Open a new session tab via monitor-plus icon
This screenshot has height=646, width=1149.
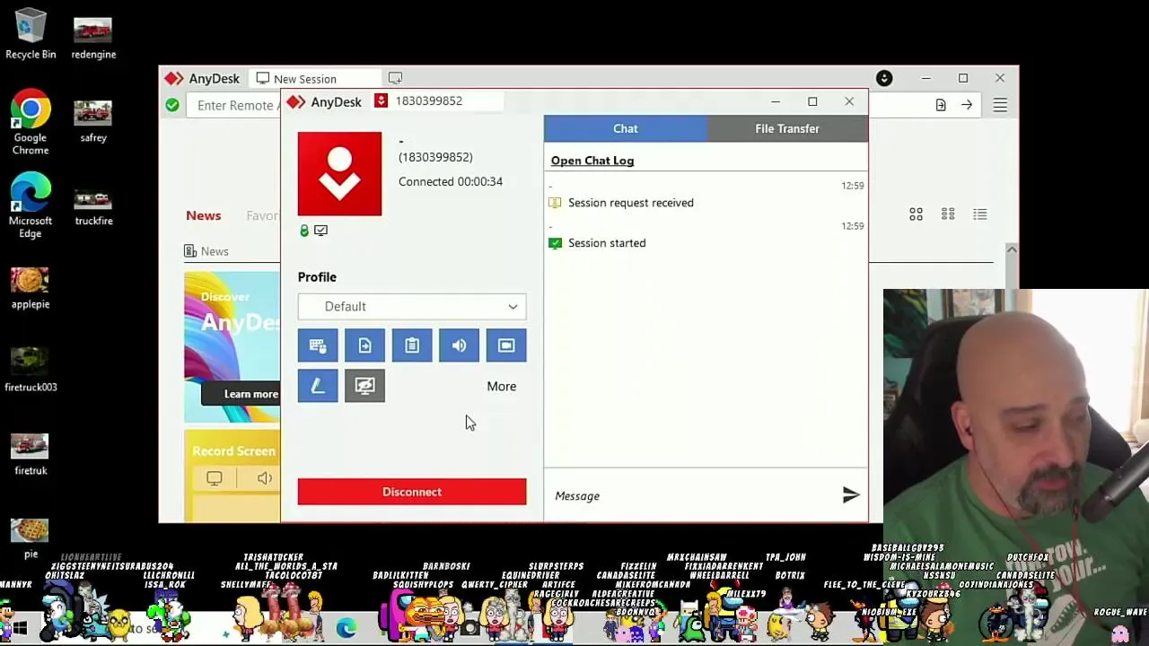(395, 78)
